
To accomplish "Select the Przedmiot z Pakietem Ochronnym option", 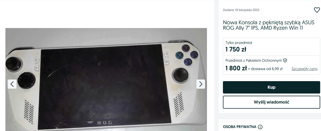I will coord(271,65).
